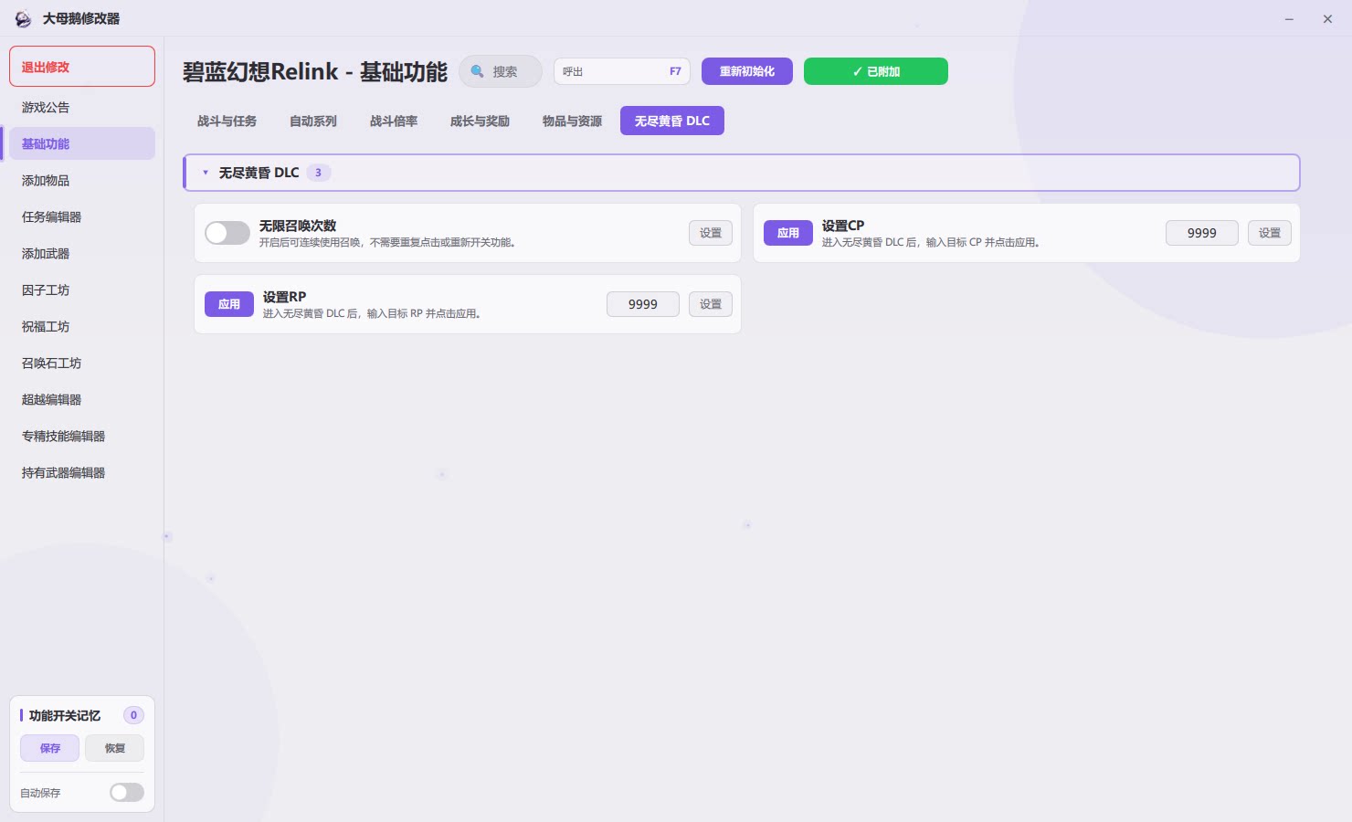Open 设置 for 设置CP
1352x822 pixels.
(x=1270, y=233)
